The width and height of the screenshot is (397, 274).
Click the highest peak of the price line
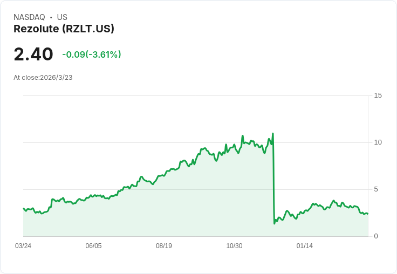(273, 133)
